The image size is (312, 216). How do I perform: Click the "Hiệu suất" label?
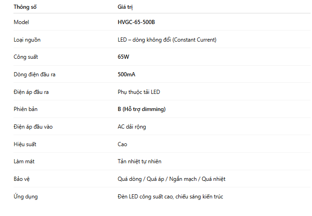(x=25, y=144)
